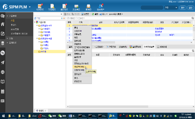Expand the 01车身件 tree folder
195x119 pixels.
pos(39,29)
